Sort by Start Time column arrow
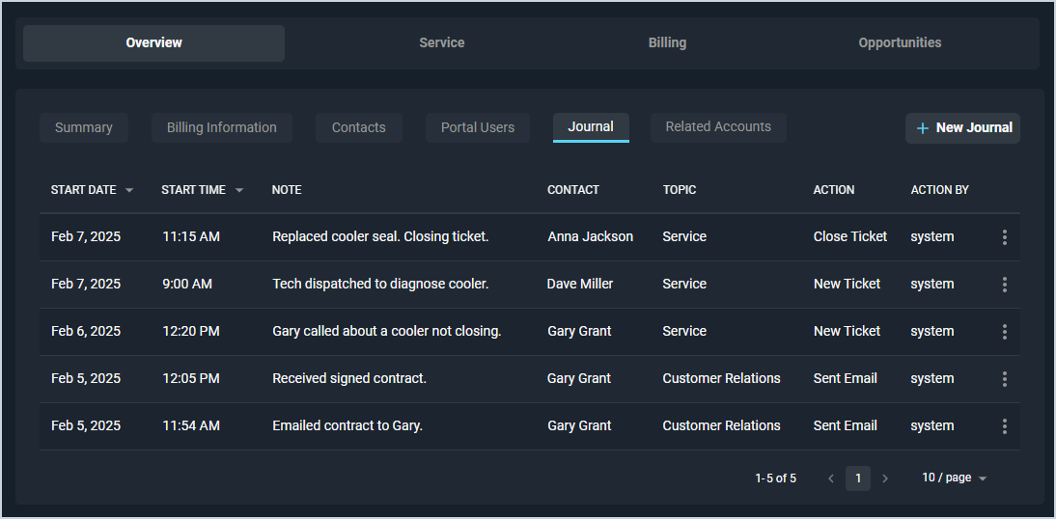 coord(239,190)
